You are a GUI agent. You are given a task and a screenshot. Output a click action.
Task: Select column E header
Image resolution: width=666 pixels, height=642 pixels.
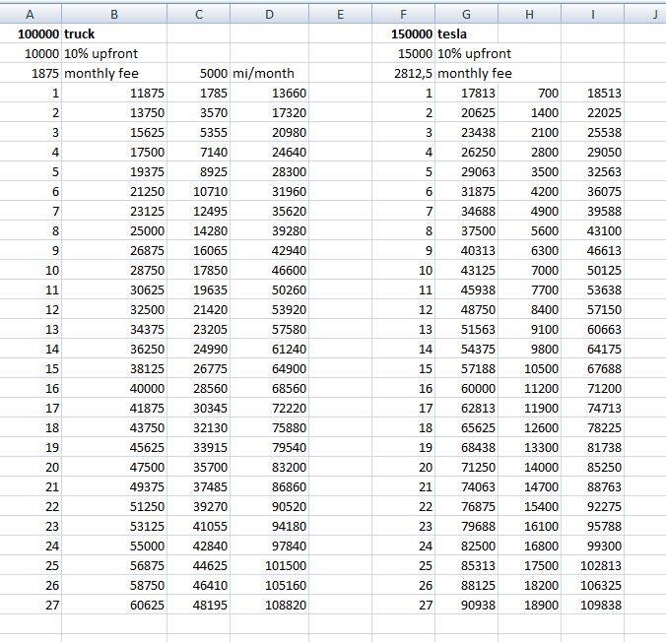tap(340, 14)
